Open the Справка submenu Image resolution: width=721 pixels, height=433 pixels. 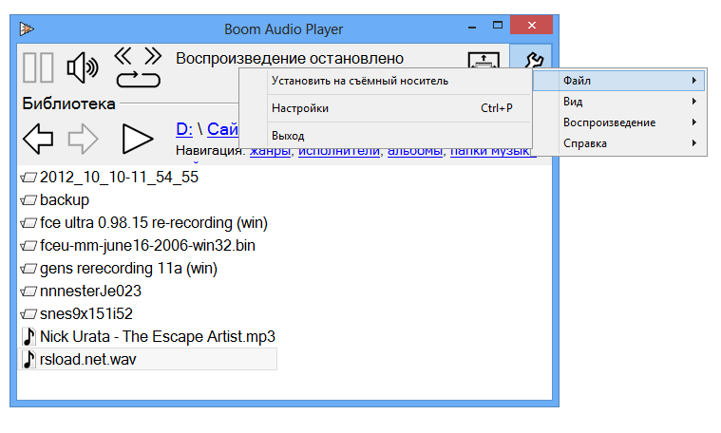(619, 143)
